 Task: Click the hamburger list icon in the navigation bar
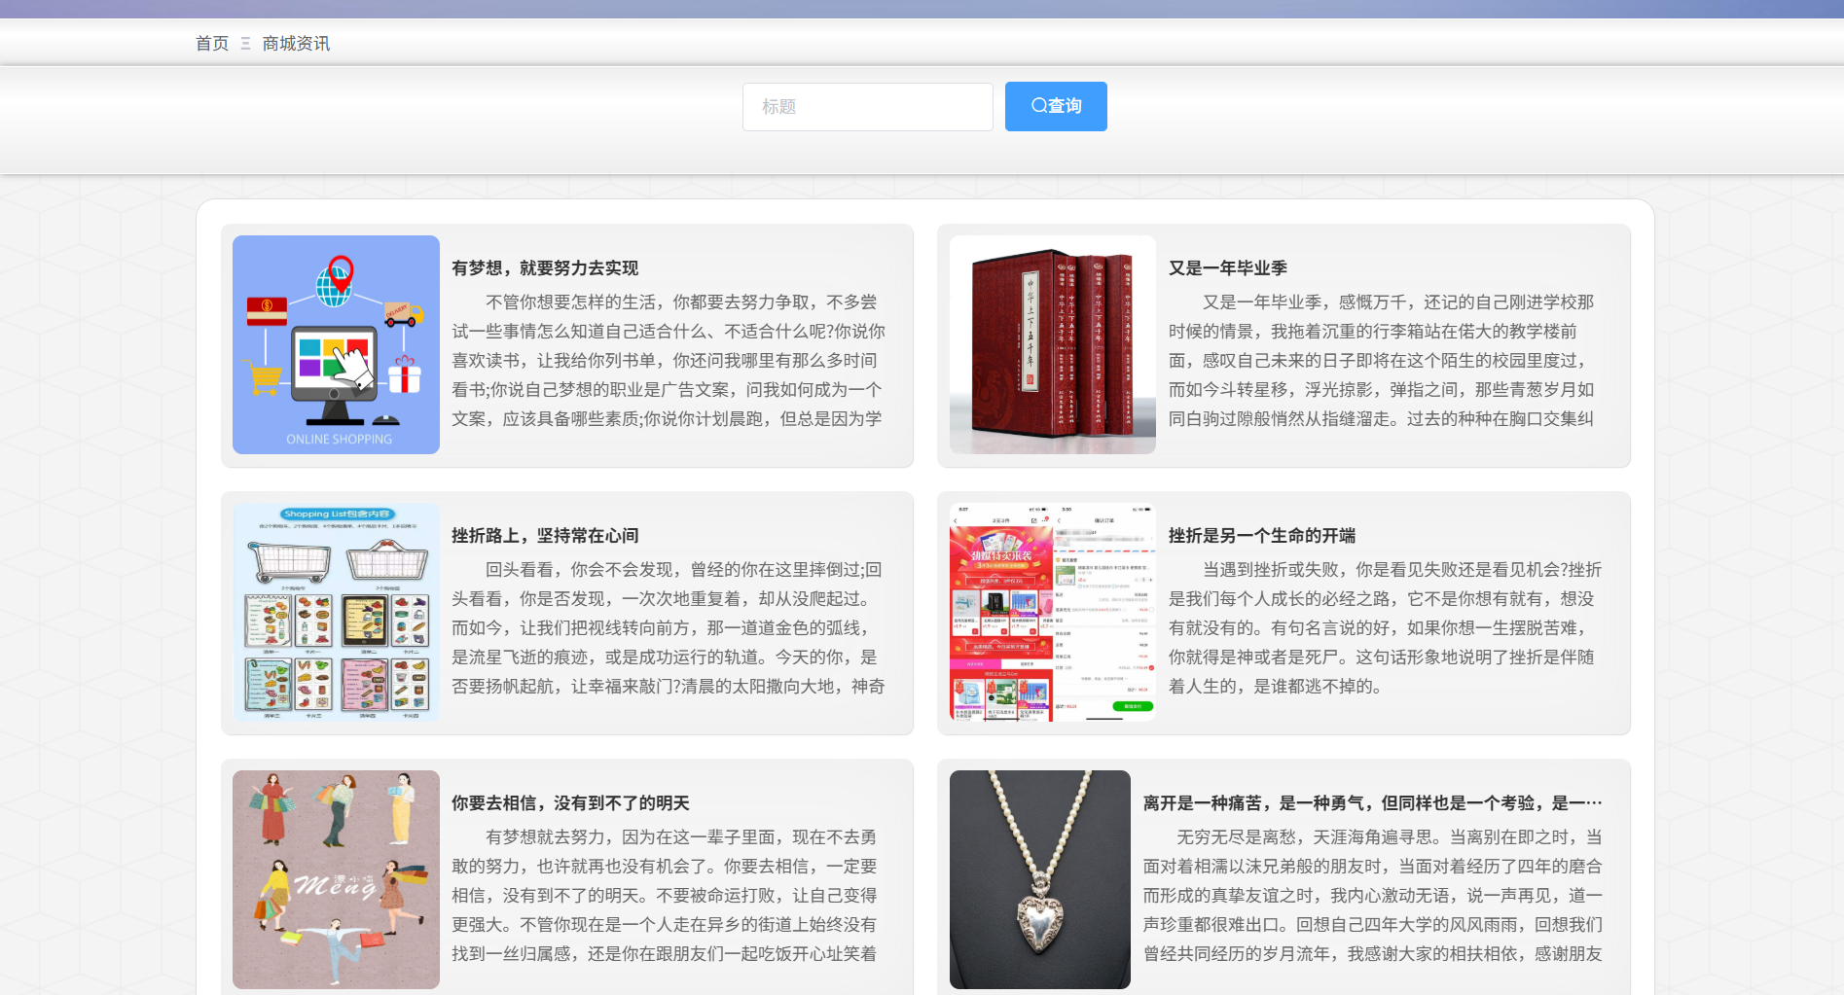point(245,43)
